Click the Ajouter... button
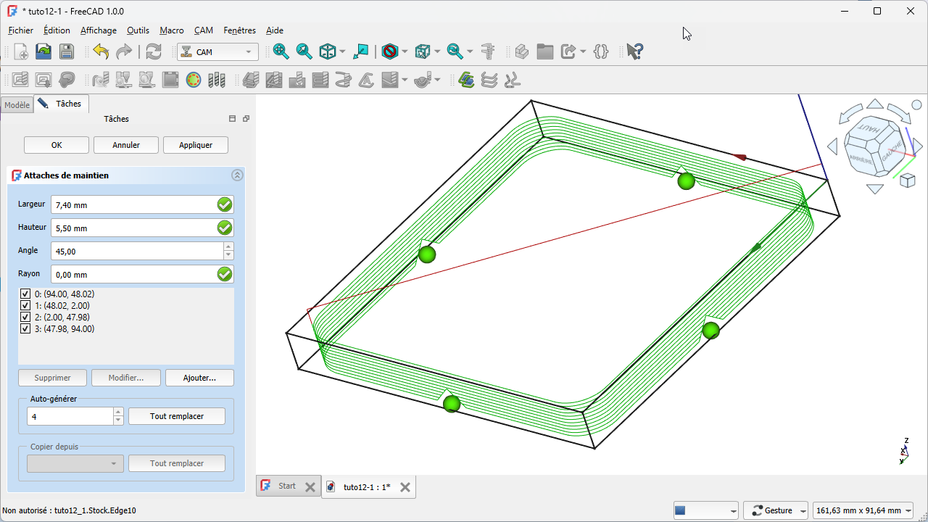The height and width of the screenshot is (522, 928). tap(199, 378)
